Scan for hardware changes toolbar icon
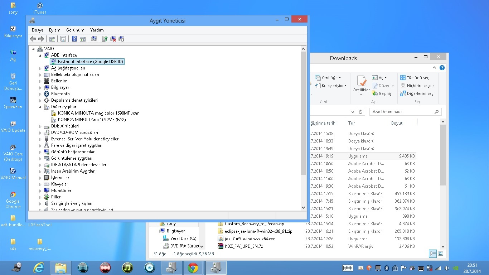Image resolution: width=489 pixels, height=275 pixels. (x=94, y=39)
